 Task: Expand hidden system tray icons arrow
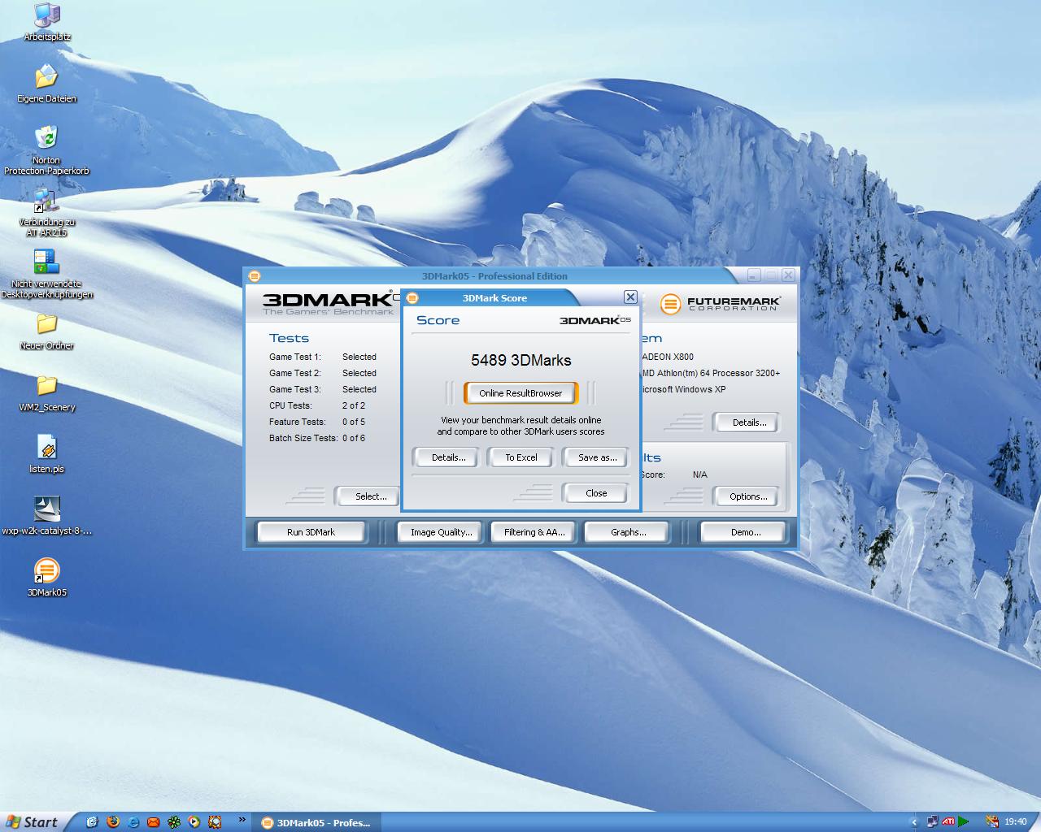(x=915, y=822)
